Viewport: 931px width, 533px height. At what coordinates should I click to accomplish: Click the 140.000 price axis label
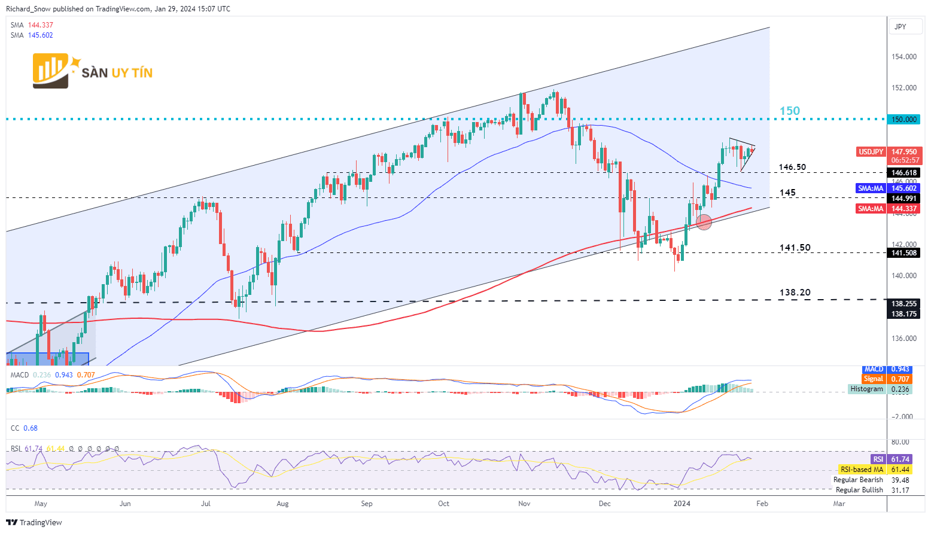point(904,276)
